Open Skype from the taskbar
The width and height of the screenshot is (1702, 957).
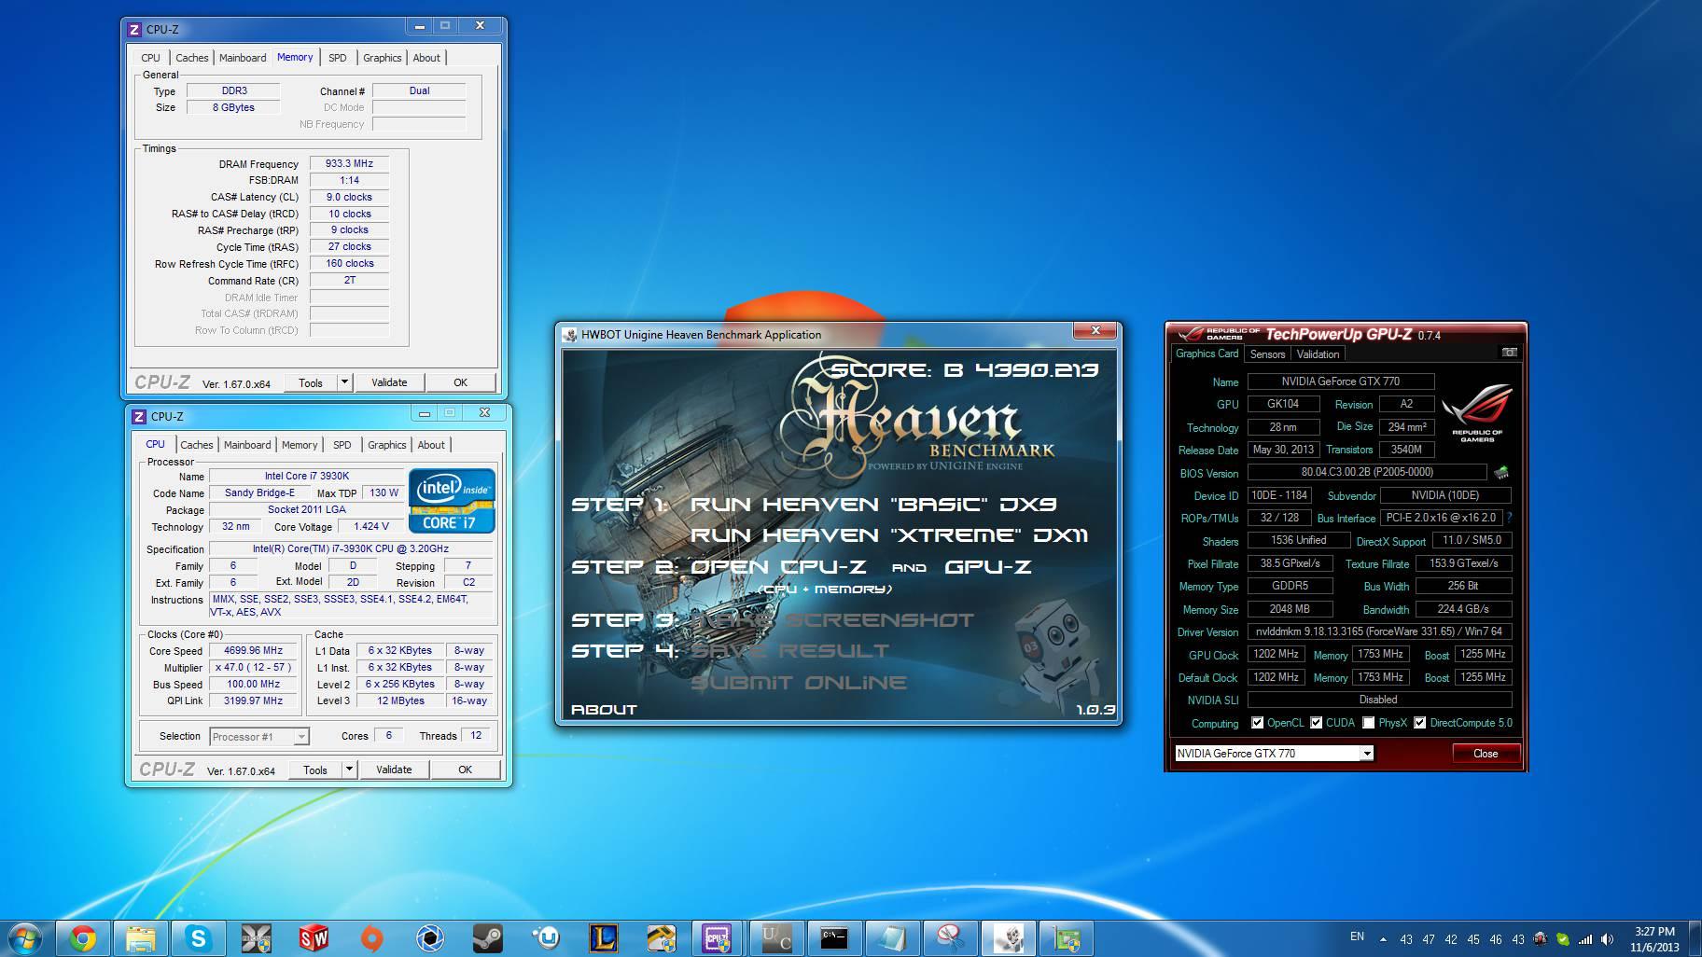[198, 938]
